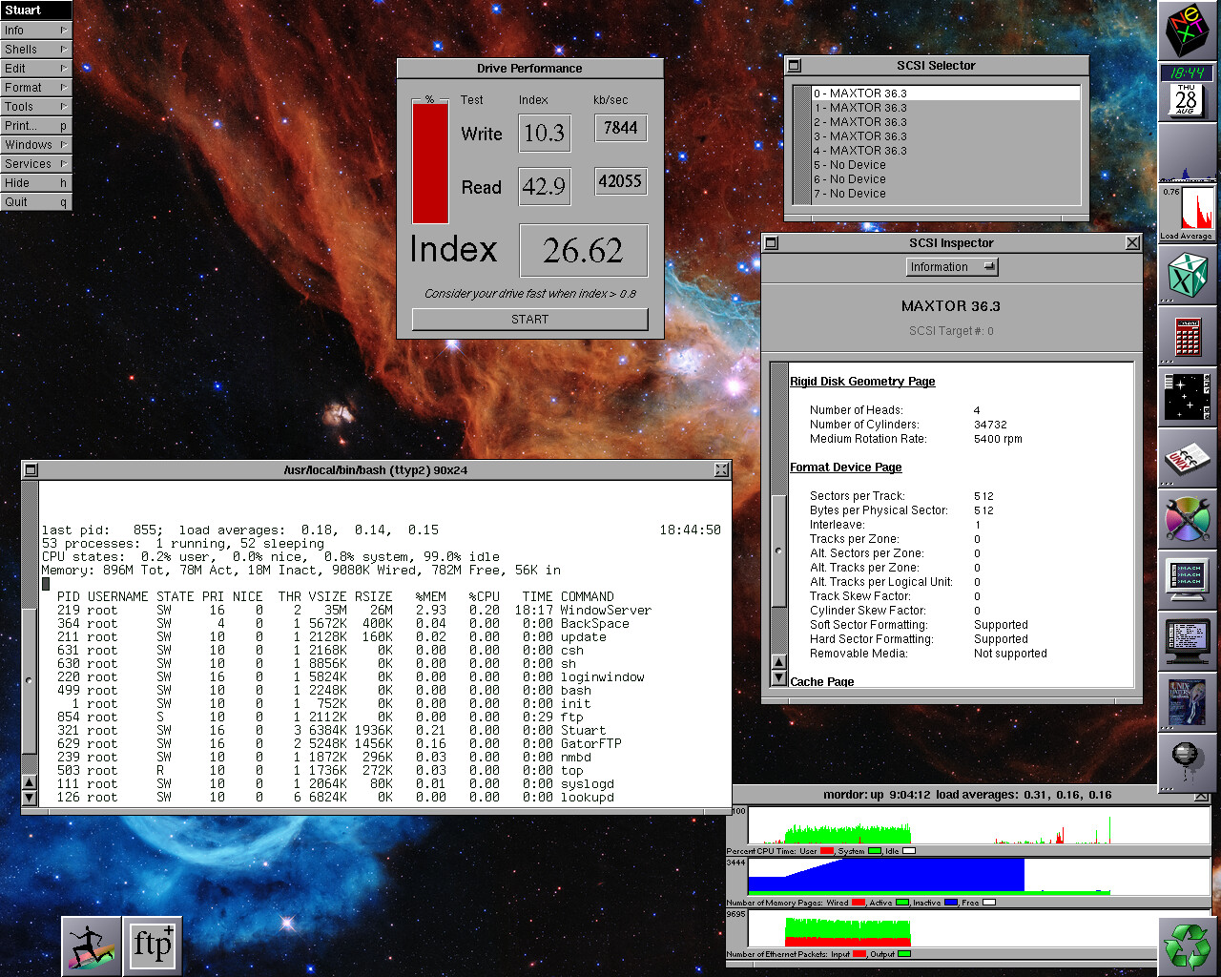Open the UNIX Haters Handbook dock icon
This screenshot has height=977, width=1221.
pyautogui.click(x=1188, y=702)
